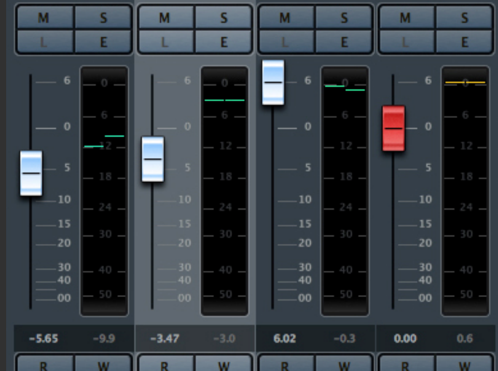Click the E button on the red-fader channel
498x371 pixels.
(x=464, y=42)
